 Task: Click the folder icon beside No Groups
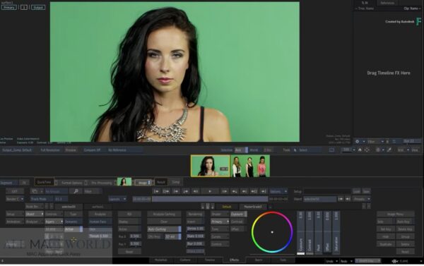coord(35,191)
